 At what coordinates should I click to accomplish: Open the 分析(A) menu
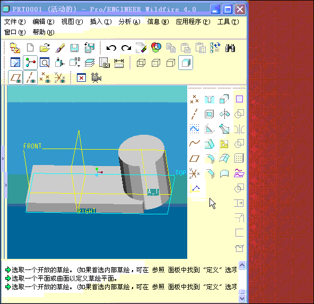(x=129, y=22)
